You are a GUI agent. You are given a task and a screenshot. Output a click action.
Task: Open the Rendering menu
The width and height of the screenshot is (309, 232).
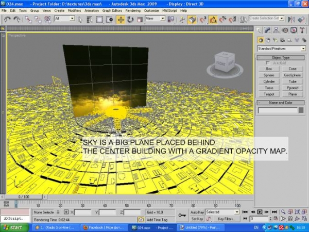click(133, 11)
